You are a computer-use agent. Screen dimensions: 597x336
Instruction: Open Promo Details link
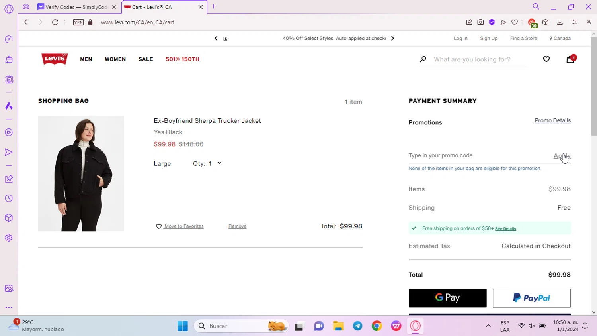(552, 120)
